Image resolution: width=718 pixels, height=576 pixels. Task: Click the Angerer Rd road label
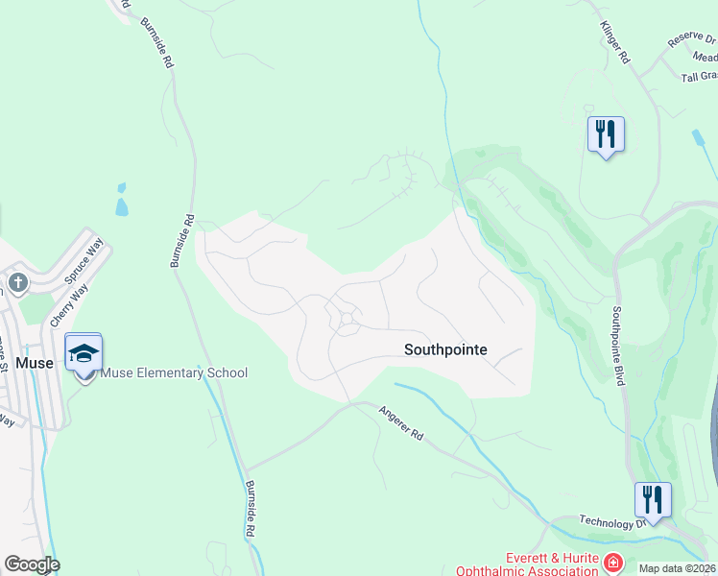tap(401, 423)
